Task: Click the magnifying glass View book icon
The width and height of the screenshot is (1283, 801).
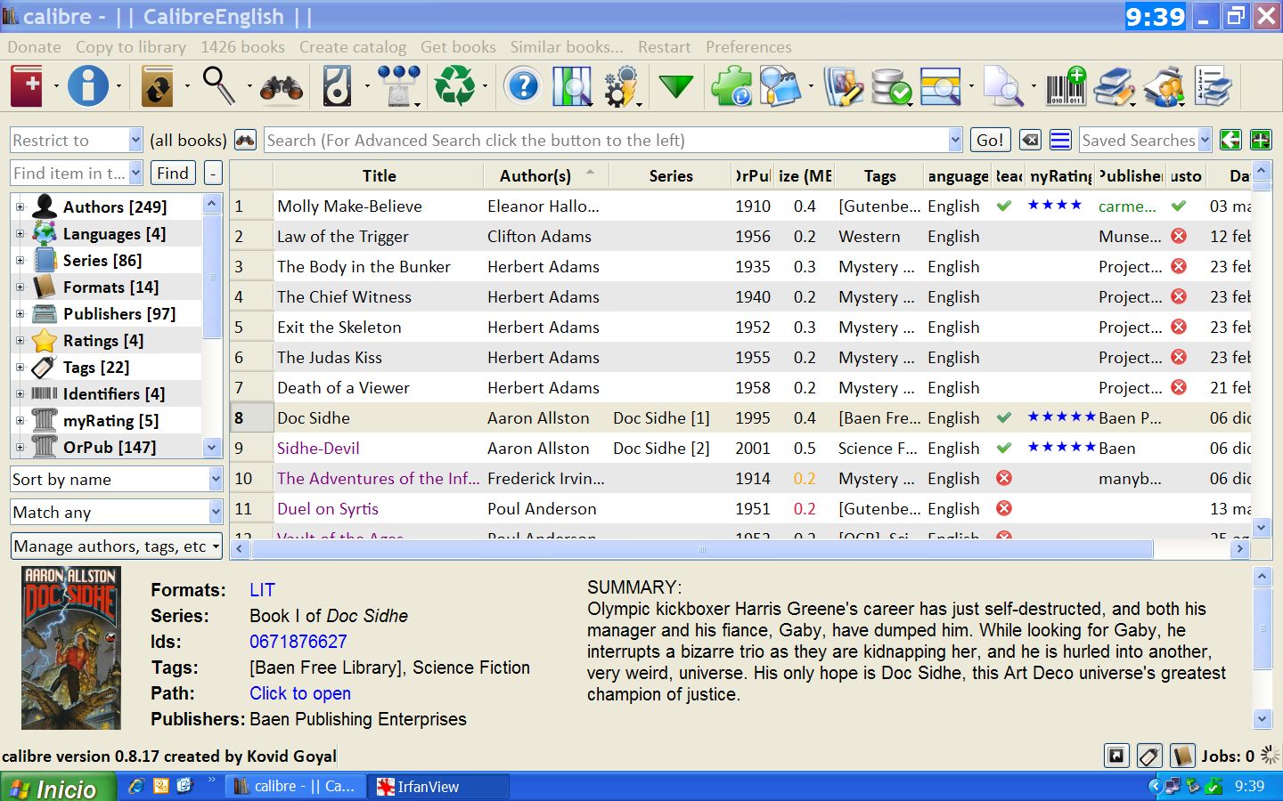Action: coord(218,86)
